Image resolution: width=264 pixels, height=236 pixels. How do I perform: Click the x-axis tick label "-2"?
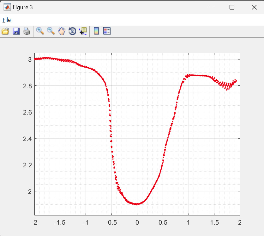point(34,222)
